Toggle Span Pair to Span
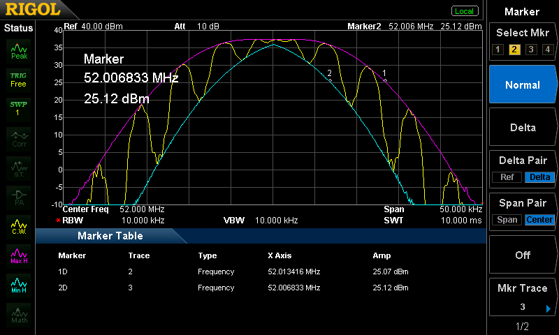Image resolution: width=559 pixels, height=335 pixels. (507, 220)
